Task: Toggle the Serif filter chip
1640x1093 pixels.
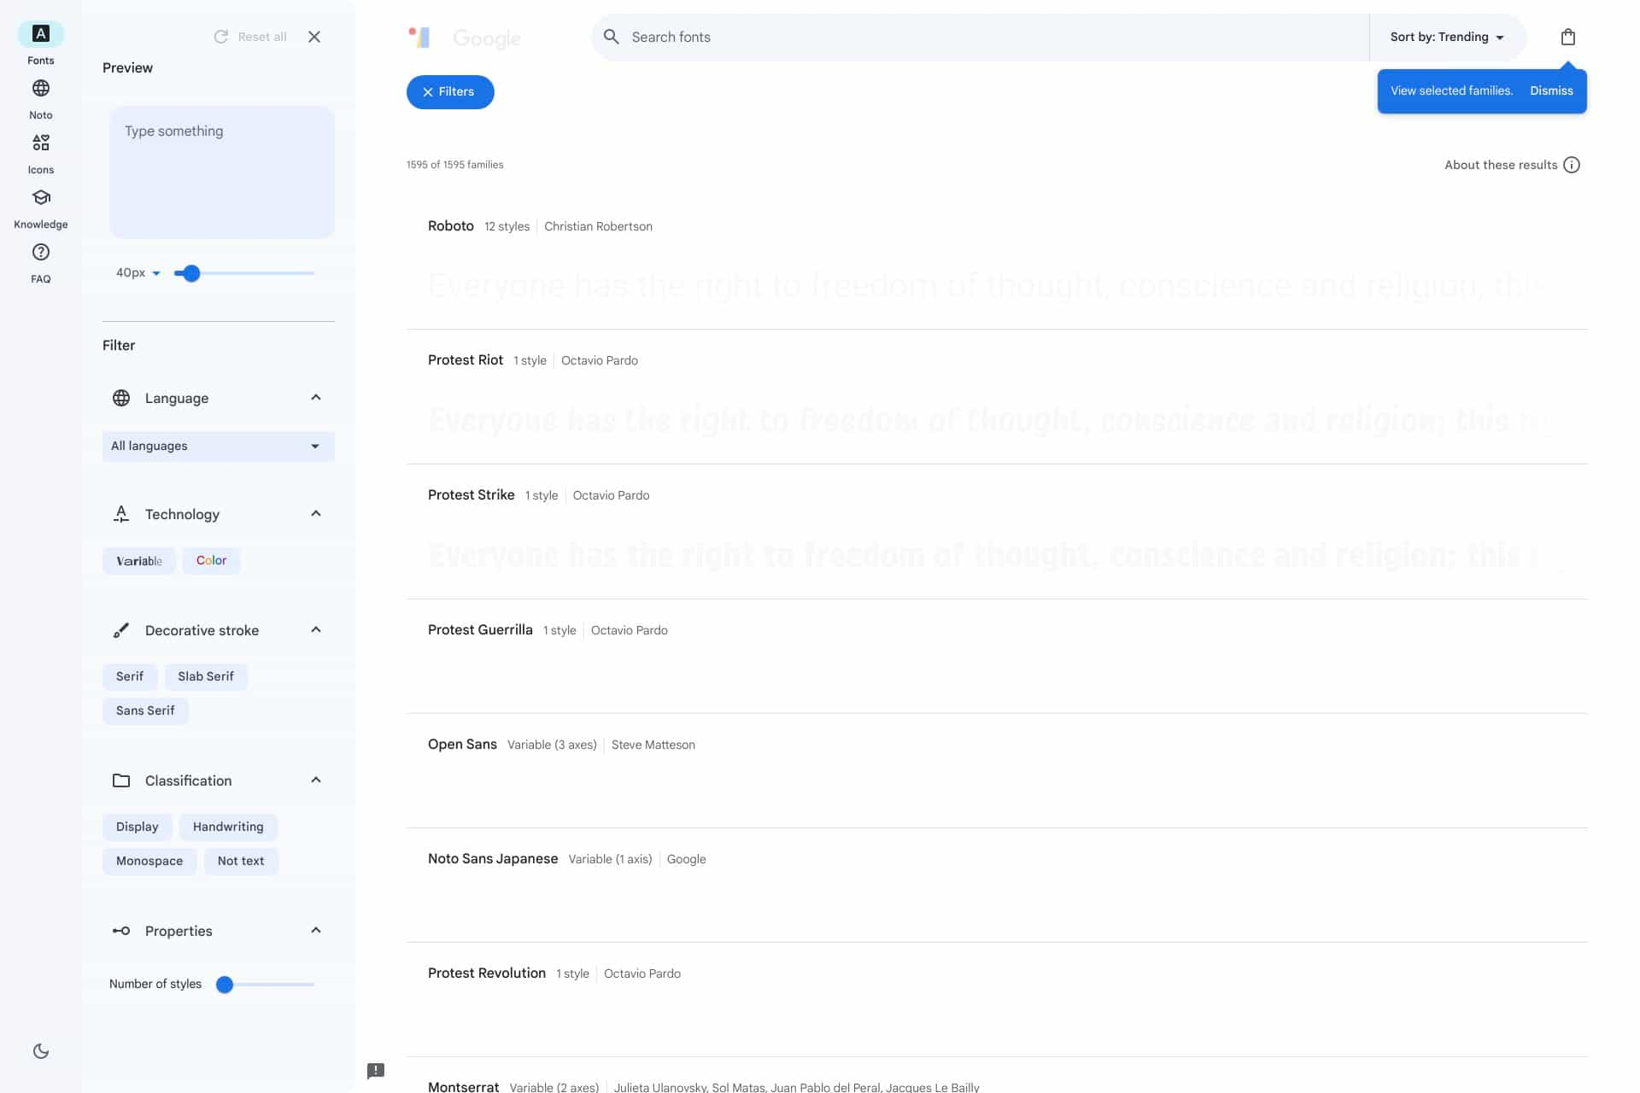Action: pos(130,676)
